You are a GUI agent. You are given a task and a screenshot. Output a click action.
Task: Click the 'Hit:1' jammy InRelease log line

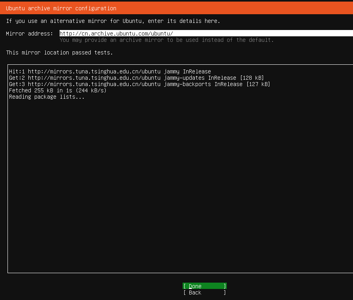pos(110,71)
